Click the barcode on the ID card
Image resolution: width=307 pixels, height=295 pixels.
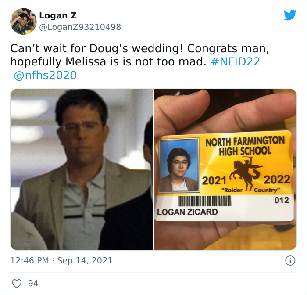205,201
